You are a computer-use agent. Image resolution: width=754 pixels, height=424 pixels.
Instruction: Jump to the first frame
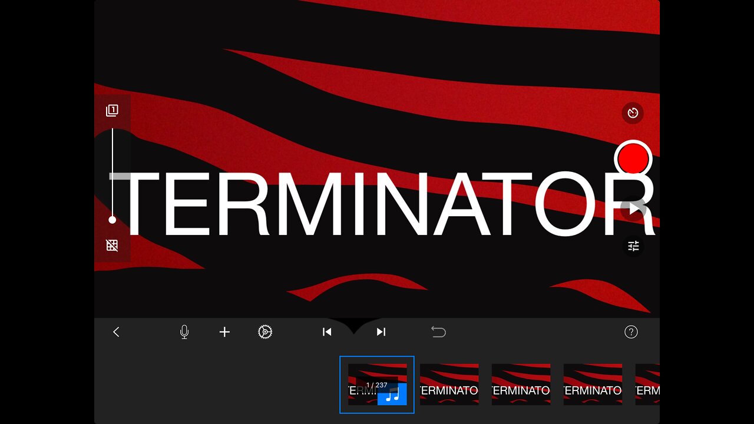pyautogui.click(x=327, y=332)
